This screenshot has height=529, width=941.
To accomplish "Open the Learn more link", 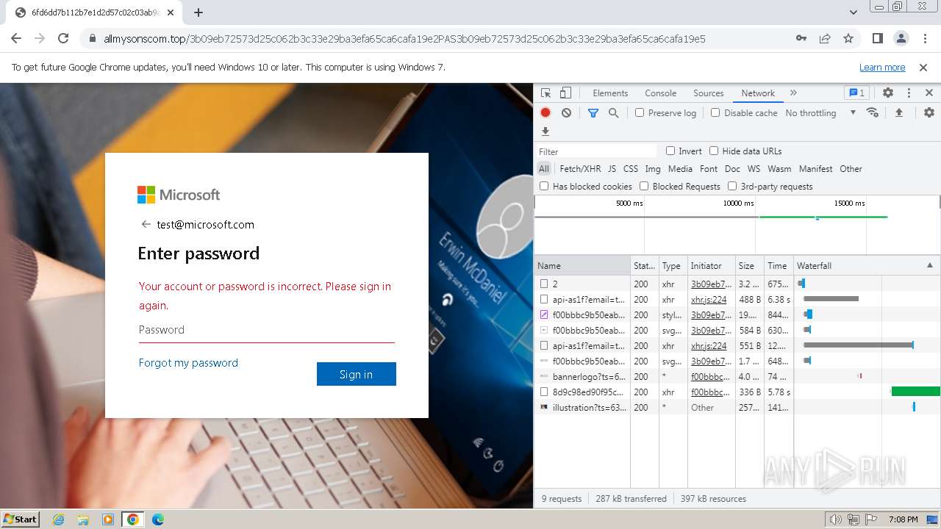I will (x=882, y=67).
